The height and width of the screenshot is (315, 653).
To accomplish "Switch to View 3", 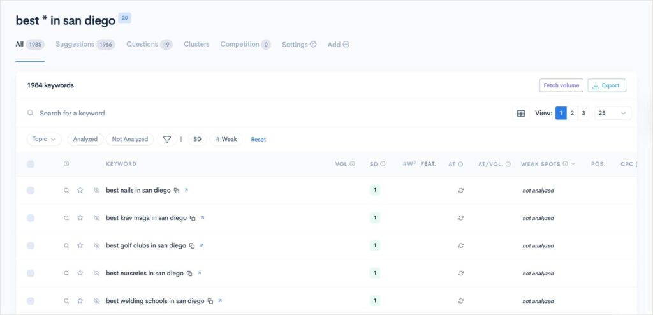I will [583, 114].
